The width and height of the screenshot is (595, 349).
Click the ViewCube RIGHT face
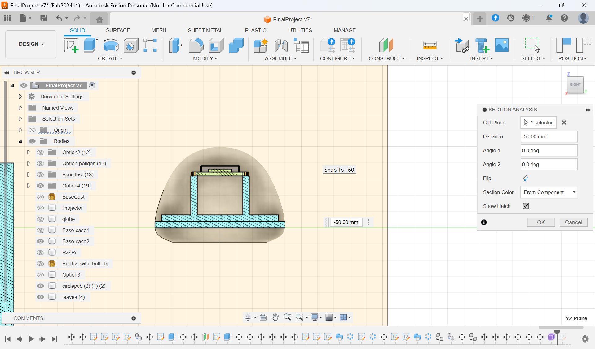575,84
